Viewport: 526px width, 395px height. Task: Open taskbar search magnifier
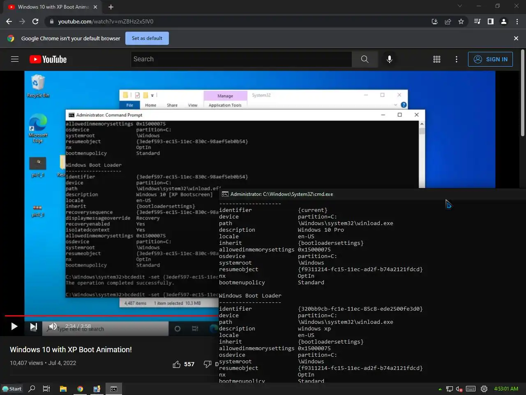(32, 389)
